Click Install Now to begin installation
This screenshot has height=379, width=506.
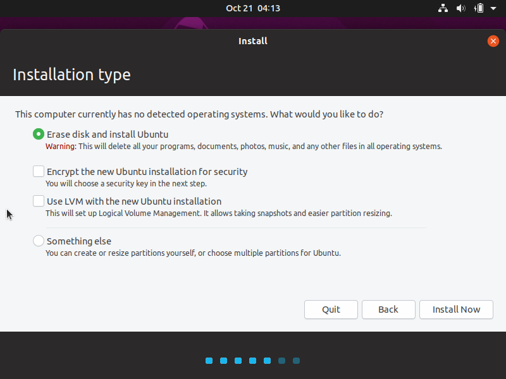[x=456, y=310]
